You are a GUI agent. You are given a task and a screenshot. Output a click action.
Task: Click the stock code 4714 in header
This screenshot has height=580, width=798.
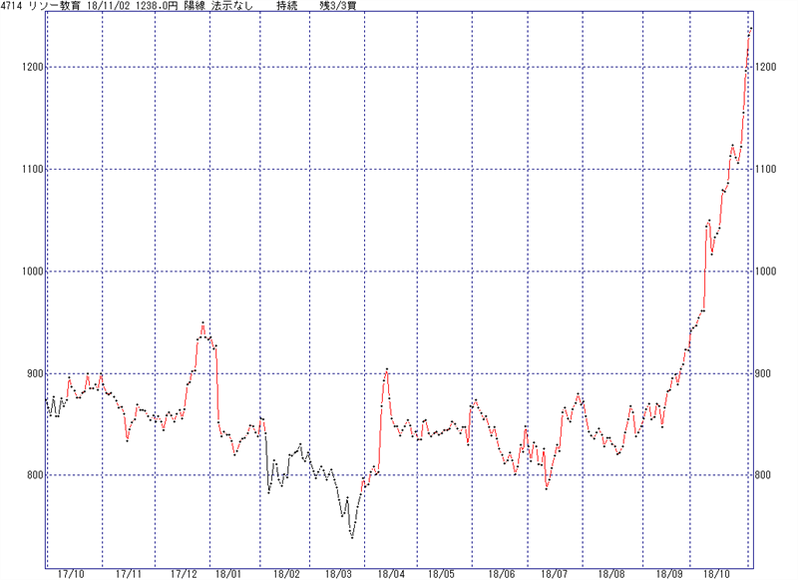coord(14,6)
